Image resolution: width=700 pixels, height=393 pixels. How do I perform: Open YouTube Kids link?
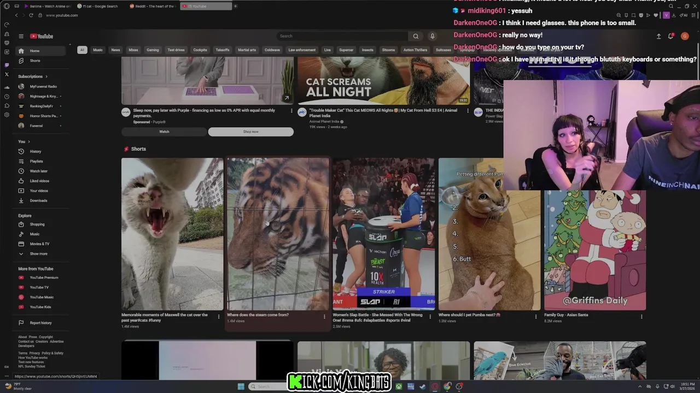tap(41, 307)
